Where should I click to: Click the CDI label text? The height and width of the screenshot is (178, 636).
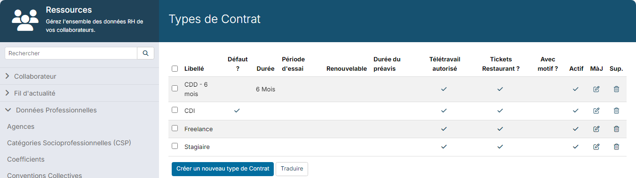coord(190,111)
